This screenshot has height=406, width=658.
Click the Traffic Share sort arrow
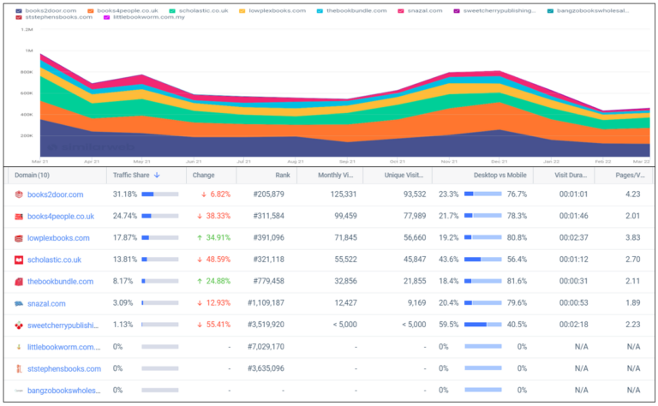click(157, 176)
